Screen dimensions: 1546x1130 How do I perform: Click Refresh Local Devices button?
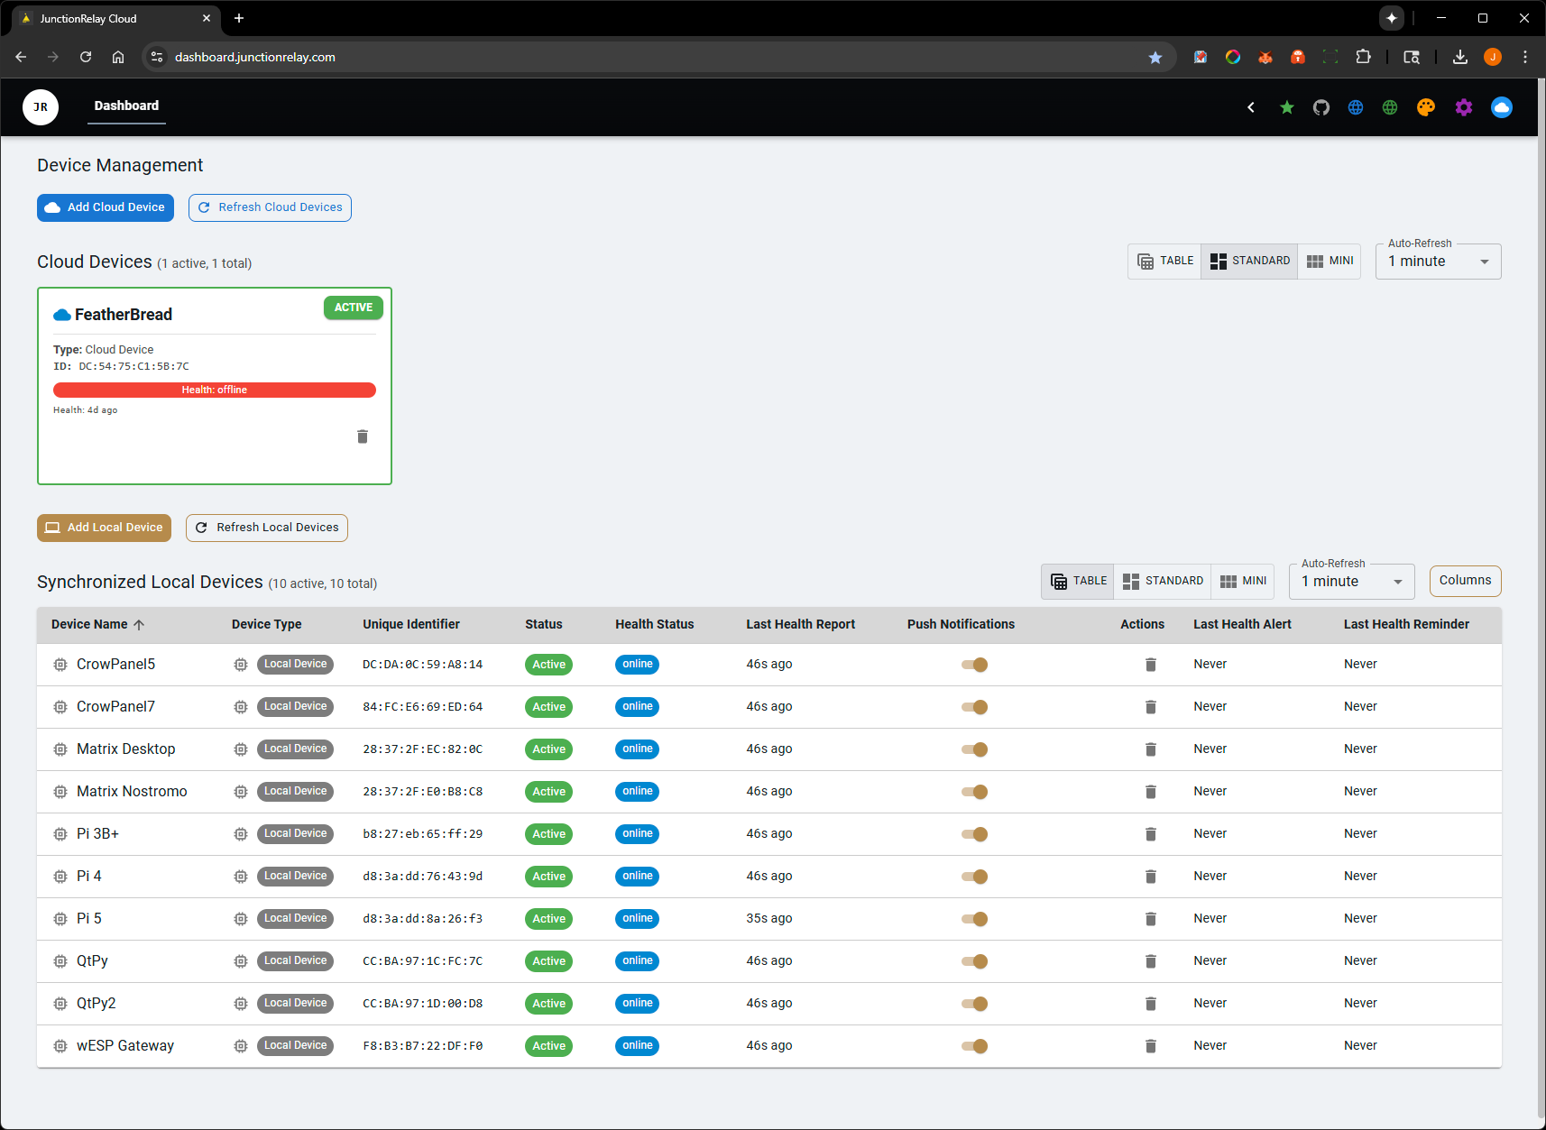coord(267,528)
